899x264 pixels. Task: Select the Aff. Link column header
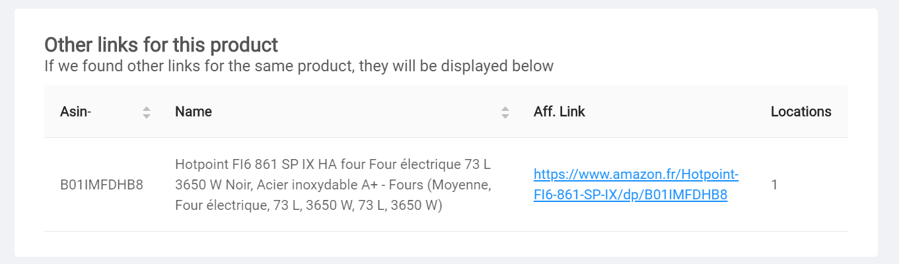point(559,112)
